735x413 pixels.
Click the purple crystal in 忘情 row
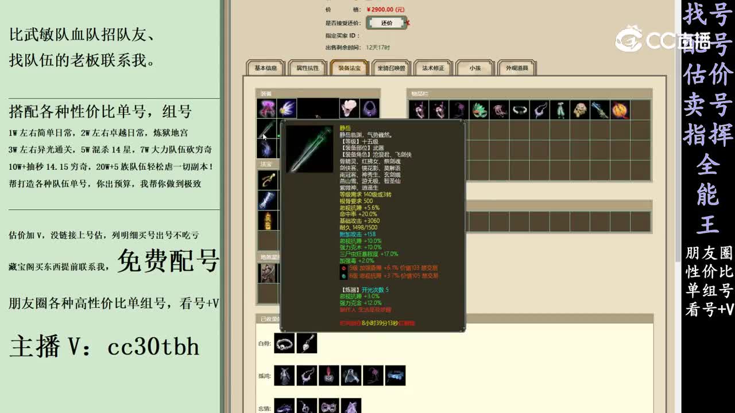coord(351,406)
